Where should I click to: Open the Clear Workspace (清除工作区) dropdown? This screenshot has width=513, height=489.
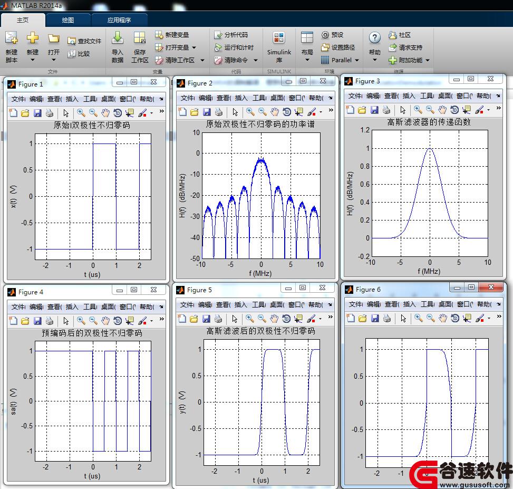pos(202,60)
